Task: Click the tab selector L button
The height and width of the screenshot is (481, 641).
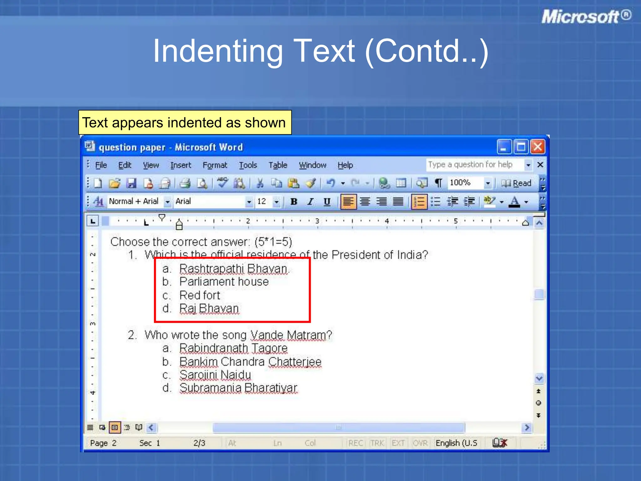Action: 93,221
